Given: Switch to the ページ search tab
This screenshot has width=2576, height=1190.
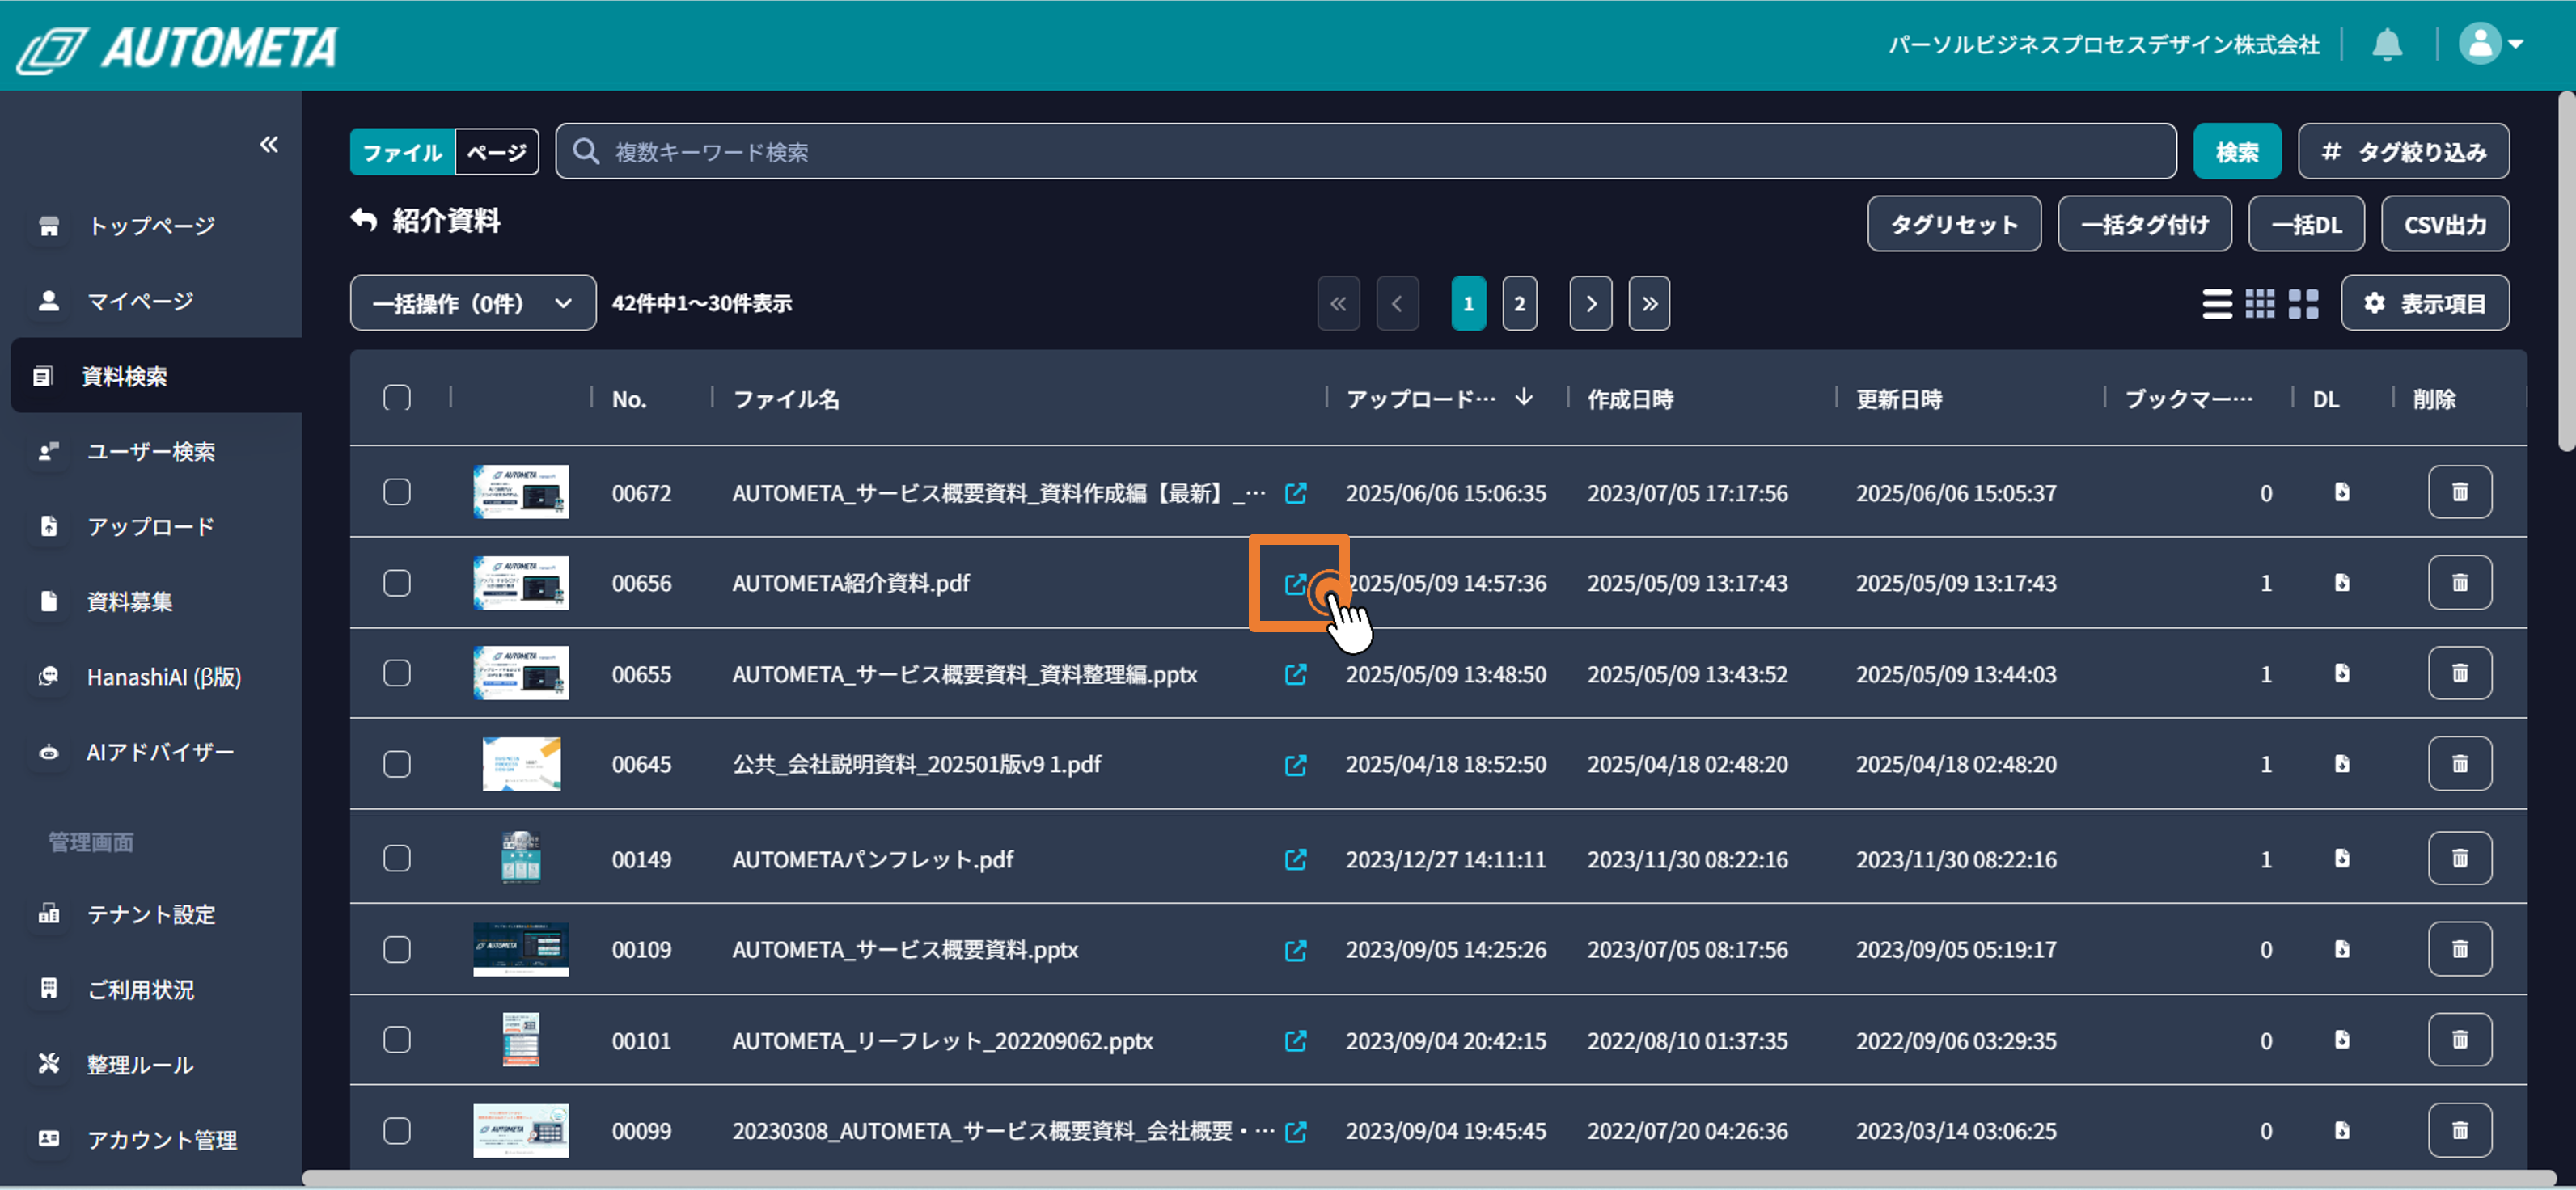Looking at the screenshot, I should click(497, 152).
